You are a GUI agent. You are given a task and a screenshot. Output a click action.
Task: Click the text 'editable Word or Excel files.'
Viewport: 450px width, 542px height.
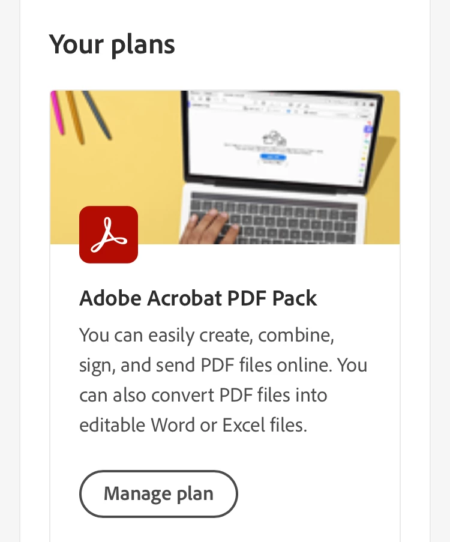click(x=193, y=425)
